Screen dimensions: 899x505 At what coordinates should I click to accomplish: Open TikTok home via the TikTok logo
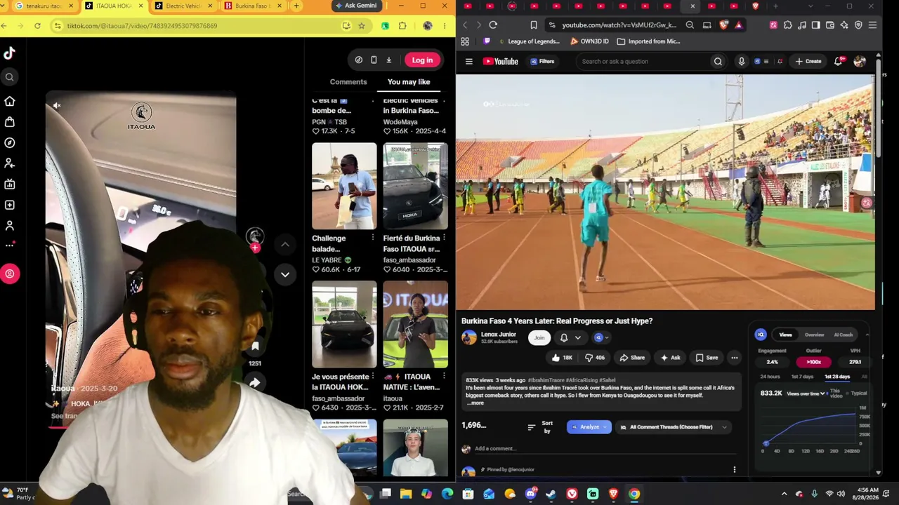(x=9, y=53)
